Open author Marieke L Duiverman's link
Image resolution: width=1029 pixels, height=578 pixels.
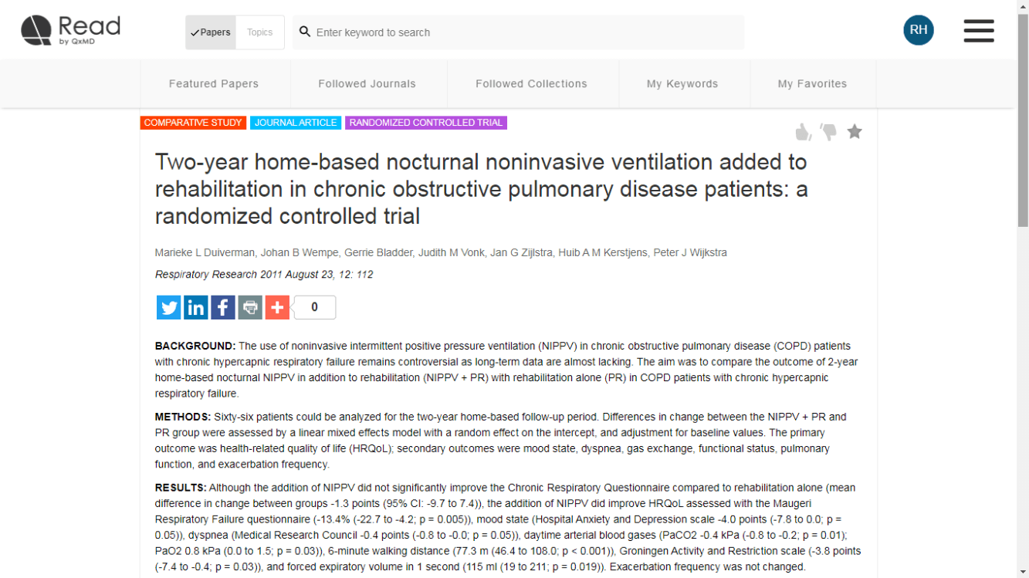(205, 253)
